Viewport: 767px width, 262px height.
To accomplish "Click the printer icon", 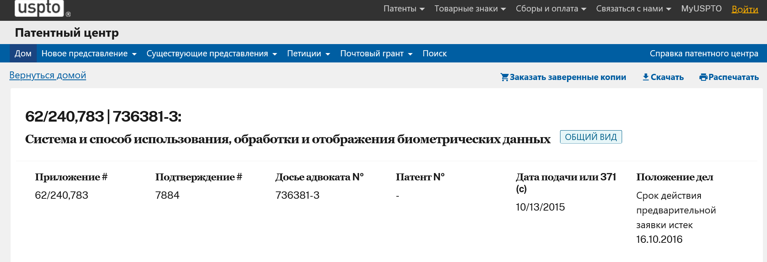I will 703,77.
